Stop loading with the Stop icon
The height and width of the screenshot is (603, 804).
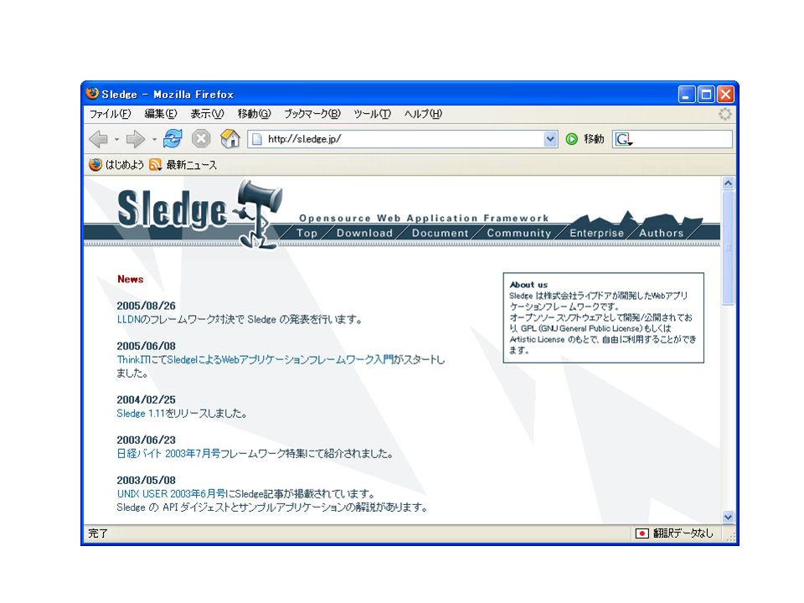(x=201, y=138)
